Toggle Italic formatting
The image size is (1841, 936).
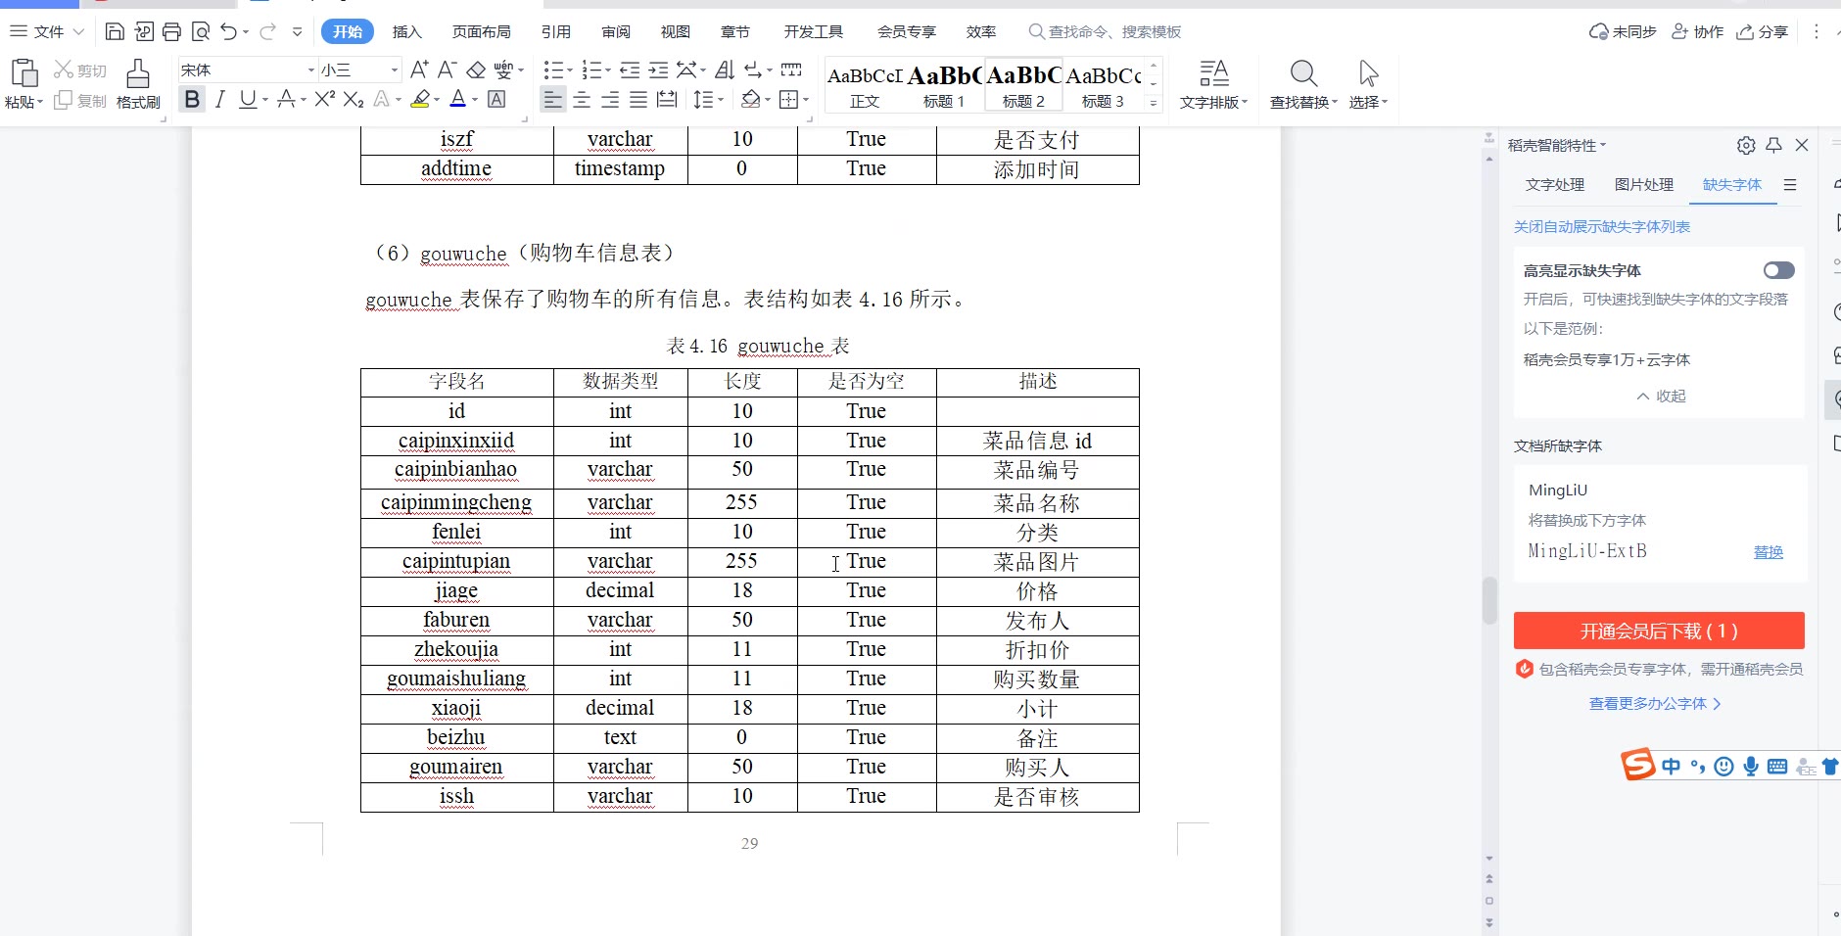[220, 99]
